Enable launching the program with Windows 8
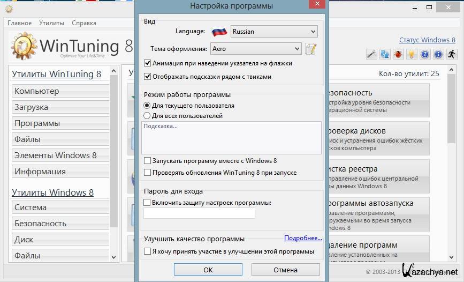The height and width of the screenshot is (282, 464). [148, 161]
